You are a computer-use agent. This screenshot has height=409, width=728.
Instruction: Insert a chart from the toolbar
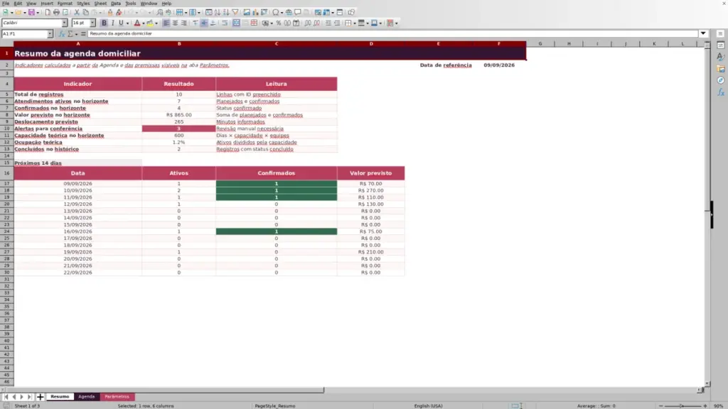point(255,13)
